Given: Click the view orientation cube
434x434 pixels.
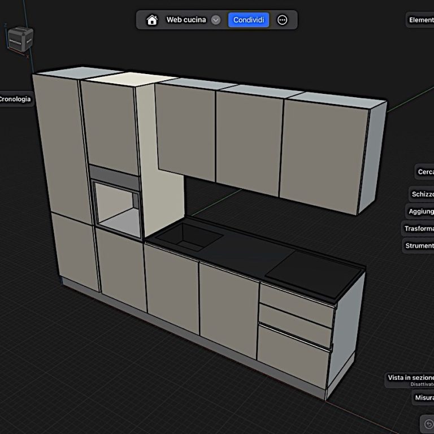Looking at the screenshot, I should tap(20, 39).
